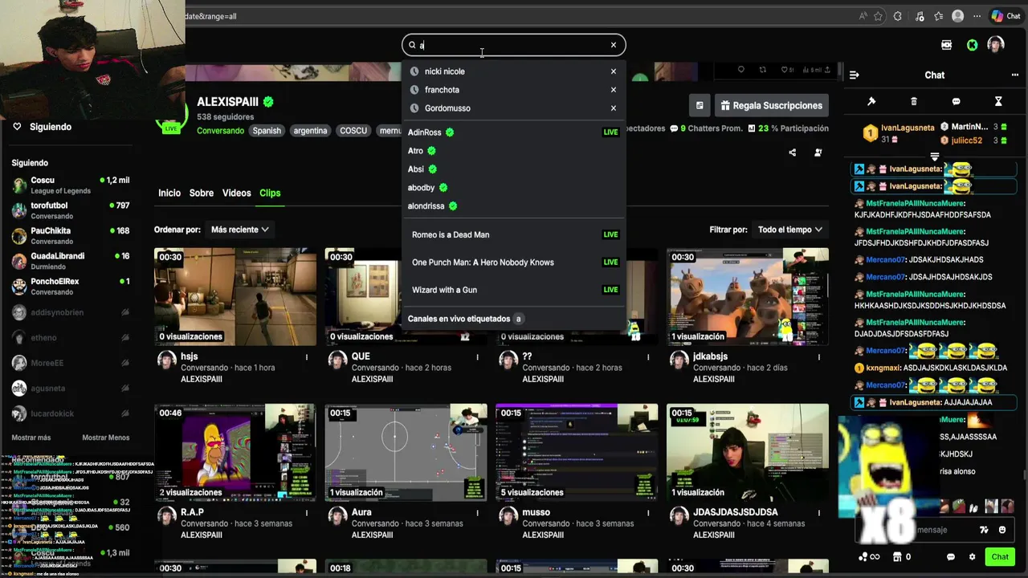Screen dimensions: 1028x578
Task: Click the green Chat send button
Action: [x=1000, y=557]
